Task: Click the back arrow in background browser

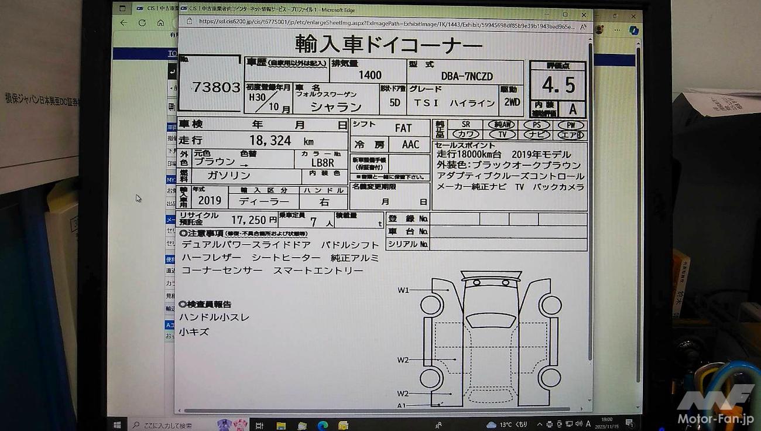Action: pos(123,23)
